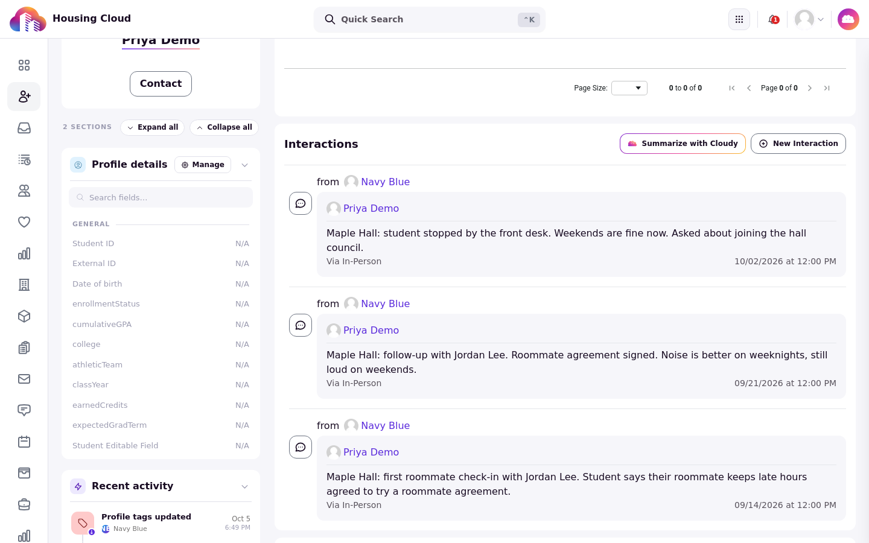The image size is (869, 543).
Task: Open Navy Blue link on 10/02/2026 interaction
Action: tap(385, 182)
